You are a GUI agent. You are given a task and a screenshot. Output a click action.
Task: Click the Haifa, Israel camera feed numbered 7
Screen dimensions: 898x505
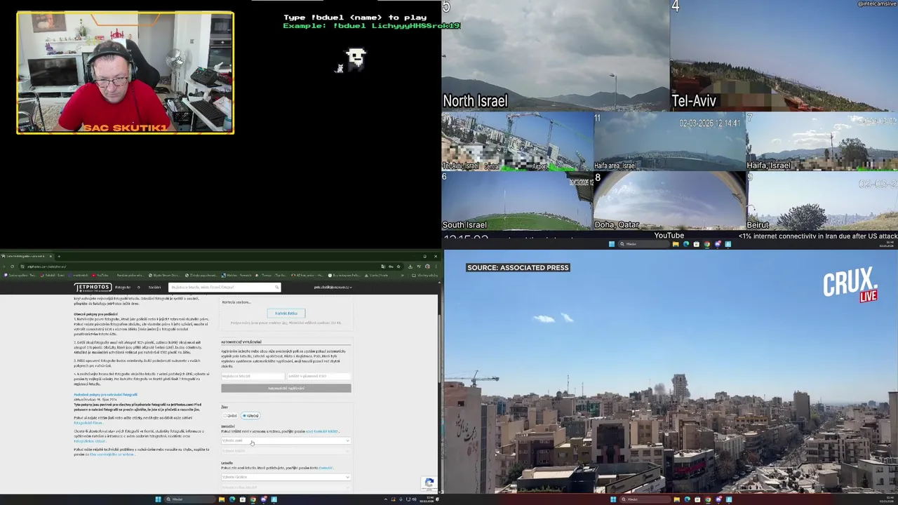(x=822, y=142)
